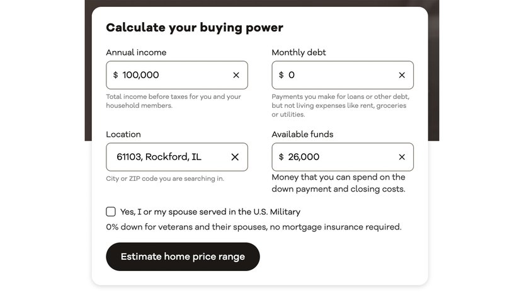Click the dollar sign in Annual income

click(115, 75)
